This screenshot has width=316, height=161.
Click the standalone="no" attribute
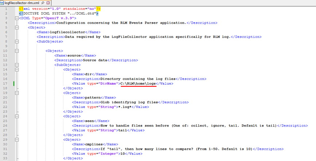tap(79, 9)
